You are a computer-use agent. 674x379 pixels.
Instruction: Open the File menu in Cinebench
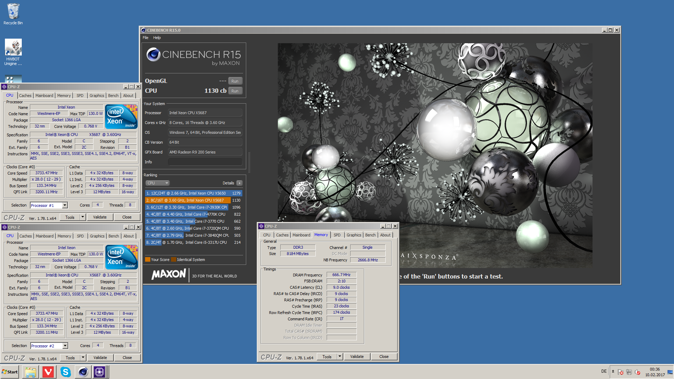click(x=145, y=38)
